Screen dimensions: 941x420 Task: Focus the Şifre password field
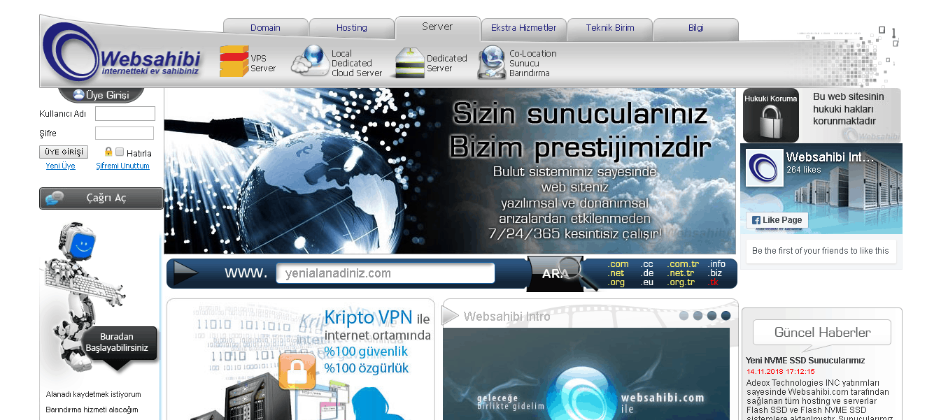click(x=125, y=133)
